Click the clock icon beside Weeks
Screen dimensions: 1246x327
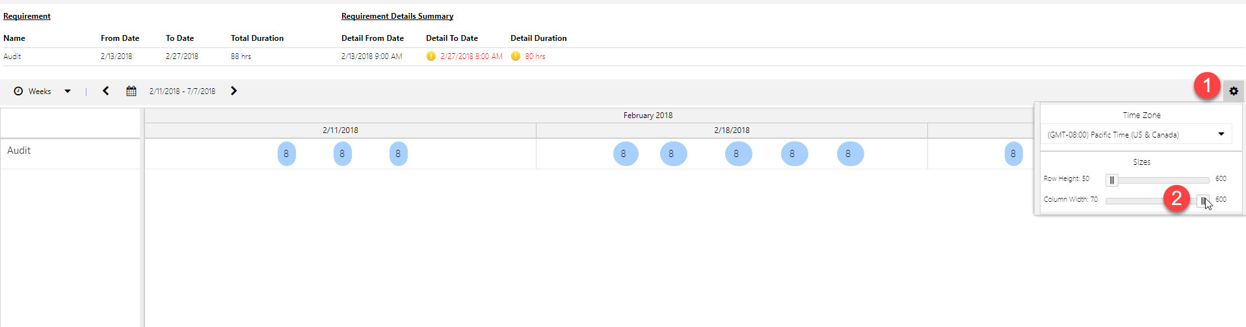pos(18,91)
